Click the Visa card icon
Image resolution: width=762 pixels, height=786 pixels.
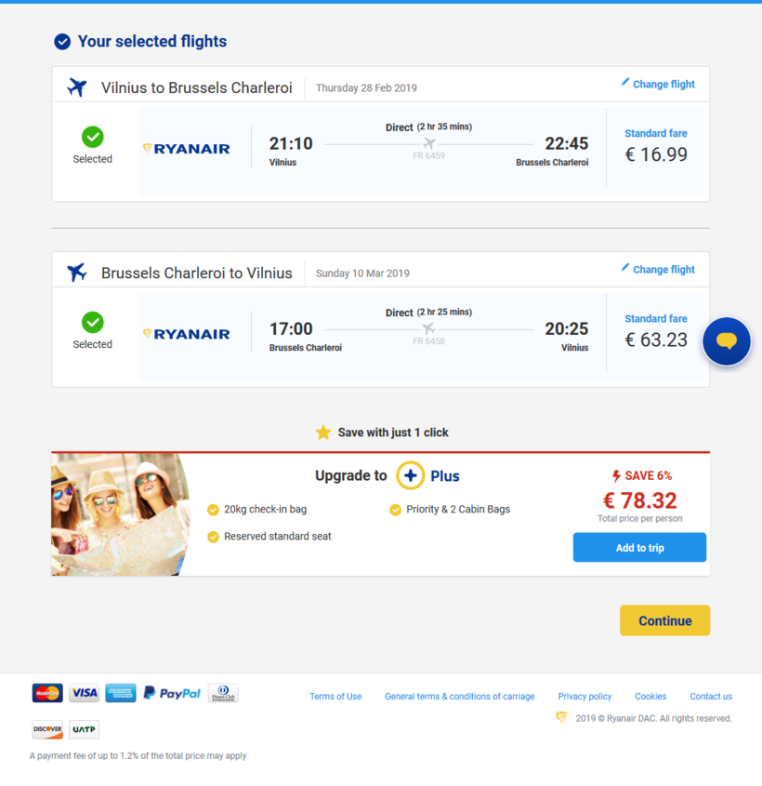pyautogui.click(x=84, y=693)
